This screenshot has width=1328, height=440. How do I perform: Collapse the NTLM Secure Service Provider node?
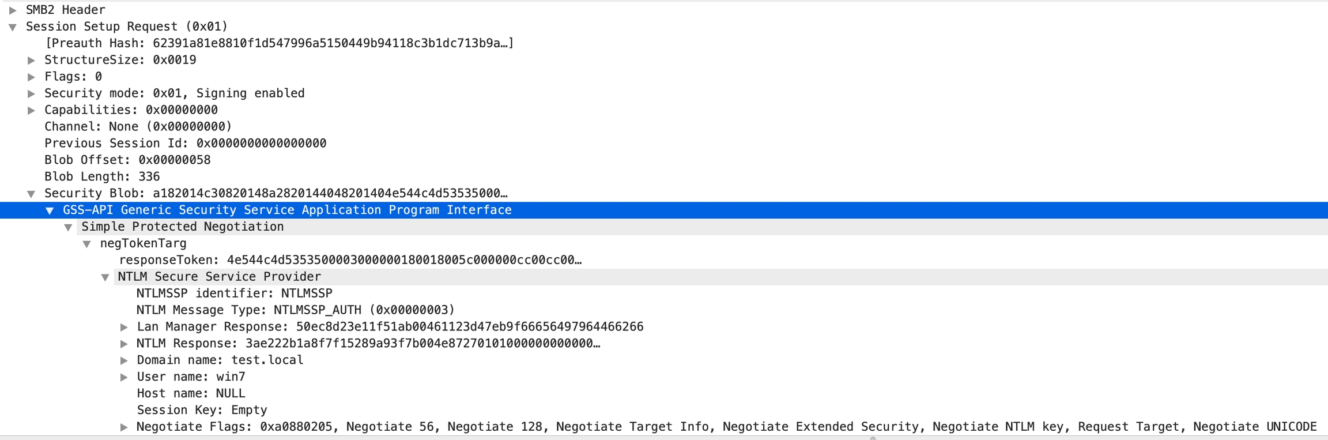105,278
